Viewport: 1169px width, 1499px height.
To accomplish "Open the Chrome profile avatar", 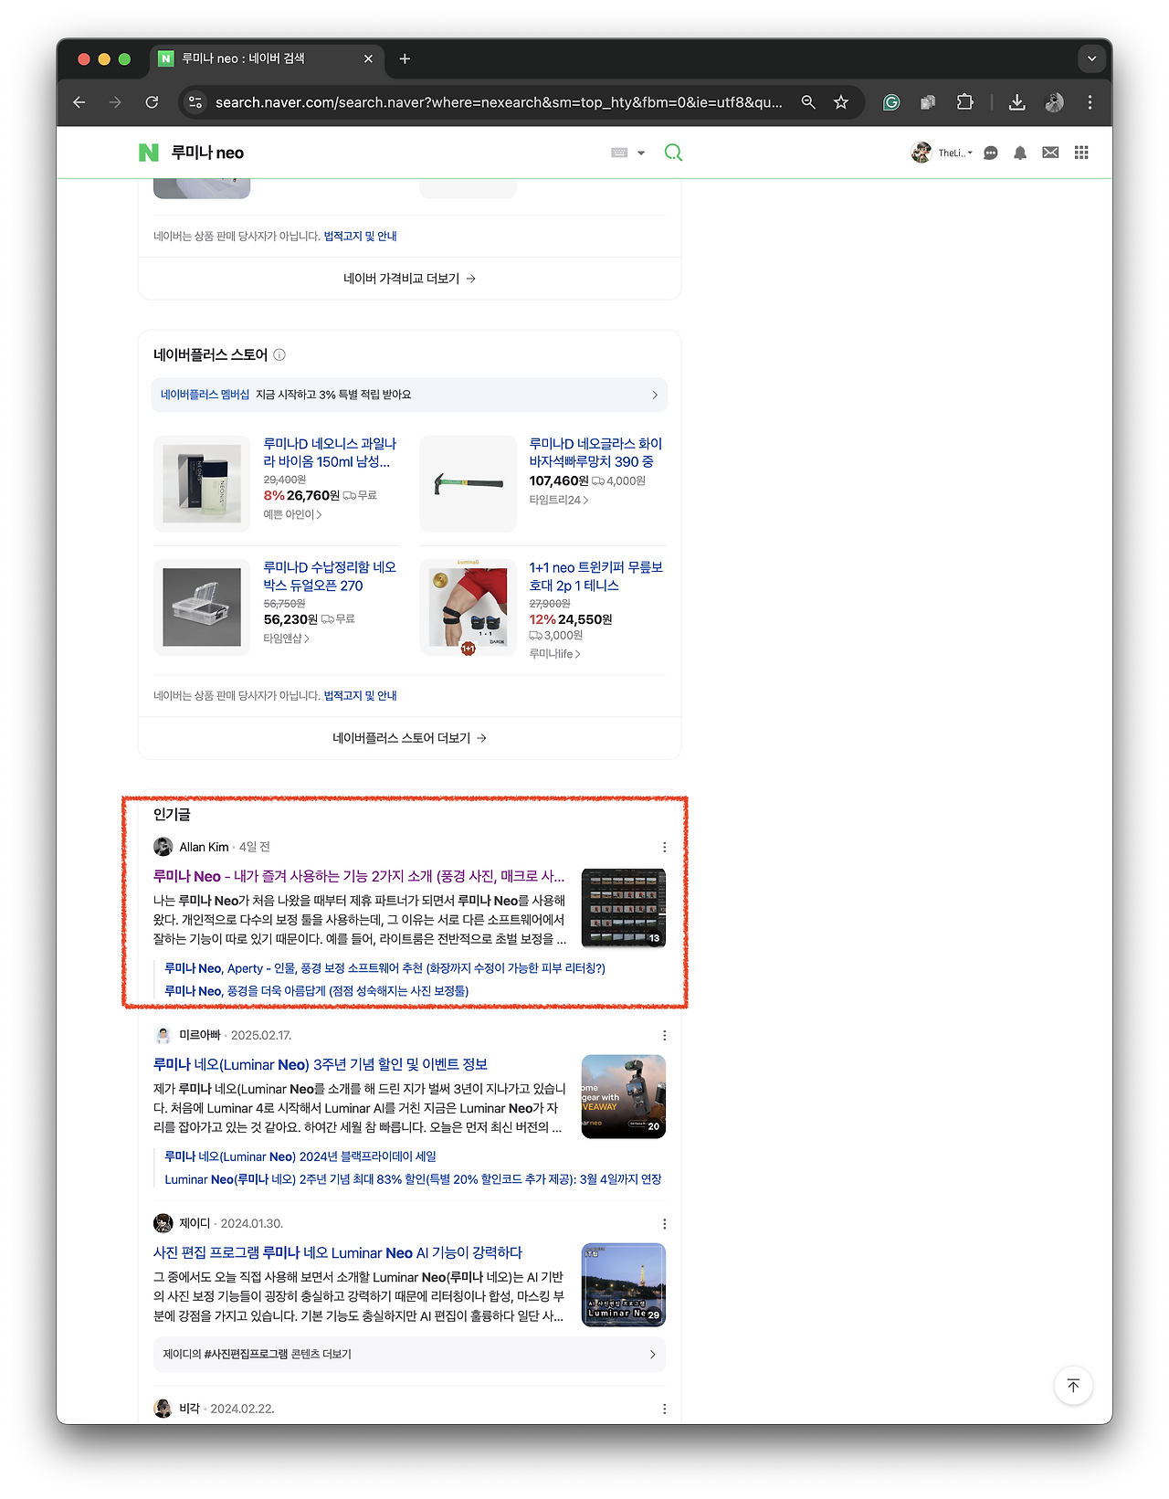I will 1054,102.
